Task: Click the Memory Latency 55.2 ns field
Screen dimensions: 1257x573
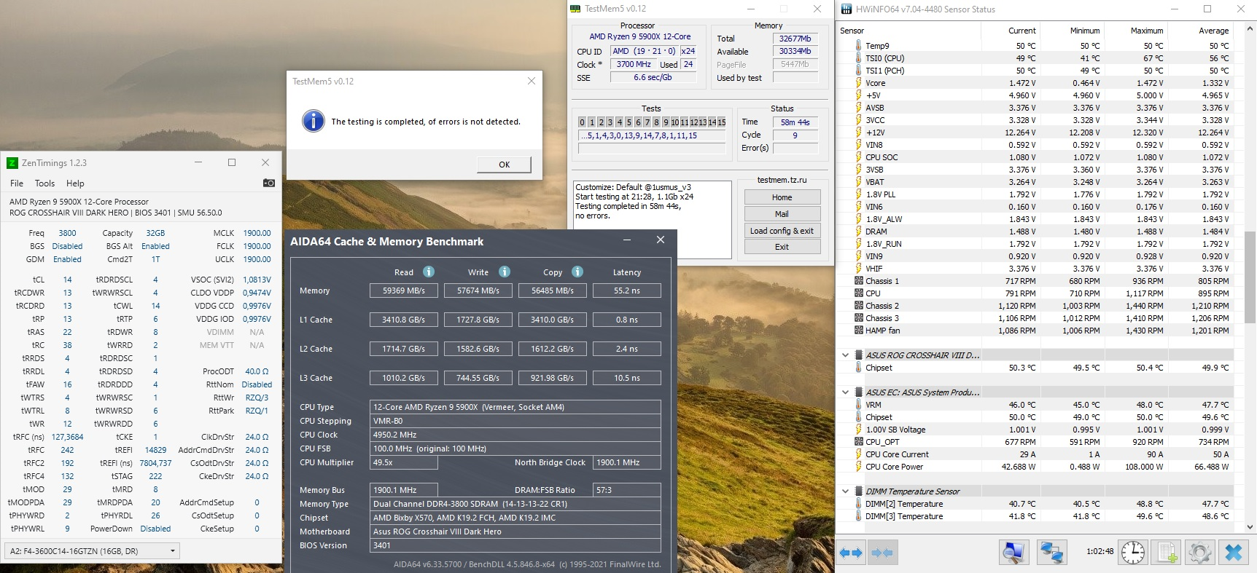Action: 627,291
